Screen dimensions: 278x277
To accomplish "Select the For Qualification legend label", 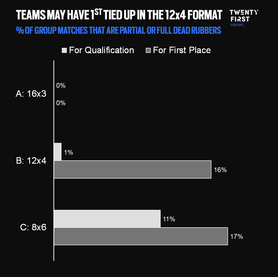I will (101, 50).
